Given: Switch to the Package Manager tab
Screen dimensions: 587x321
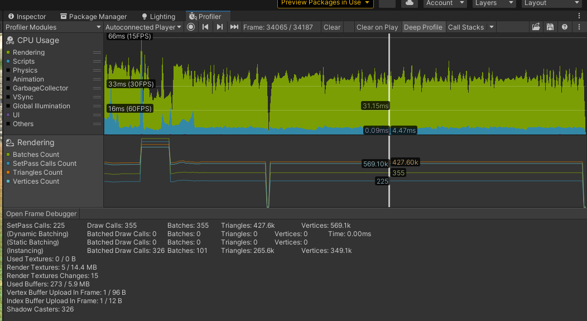Looking at the screenshot, I should coord(94,17).
